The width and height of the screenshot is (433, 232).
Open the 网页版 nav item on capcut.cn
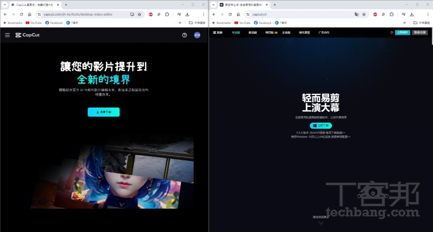pyautogui.click(x=271, y=32)
